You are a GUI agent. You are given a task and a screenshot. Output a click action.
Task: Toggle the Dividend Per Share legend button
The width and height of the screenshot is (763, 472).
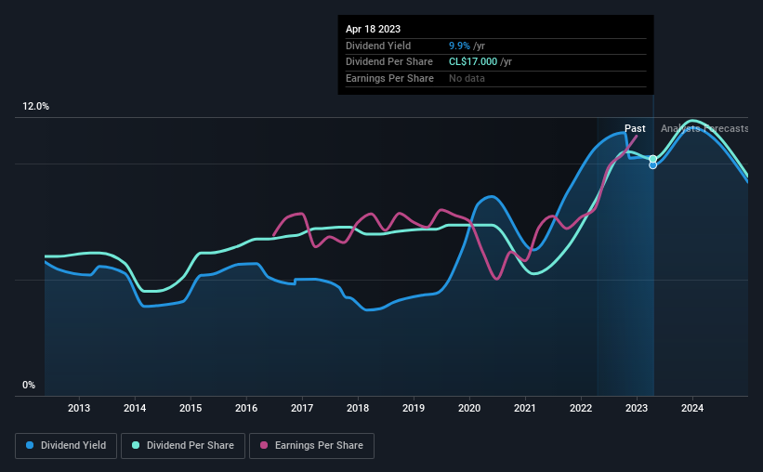pos(183,446)
